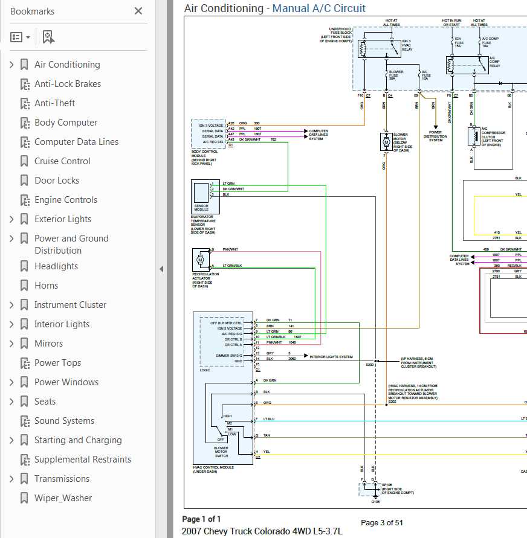Click the Horns bookmark ribbon icon
527x538 pixels.
pyautogui.click(x=24, y=286)
